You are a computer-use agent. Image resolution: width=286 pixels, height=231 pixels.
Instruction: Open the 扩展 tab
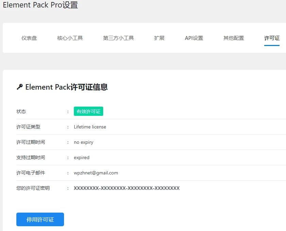[x=159, y=38]
